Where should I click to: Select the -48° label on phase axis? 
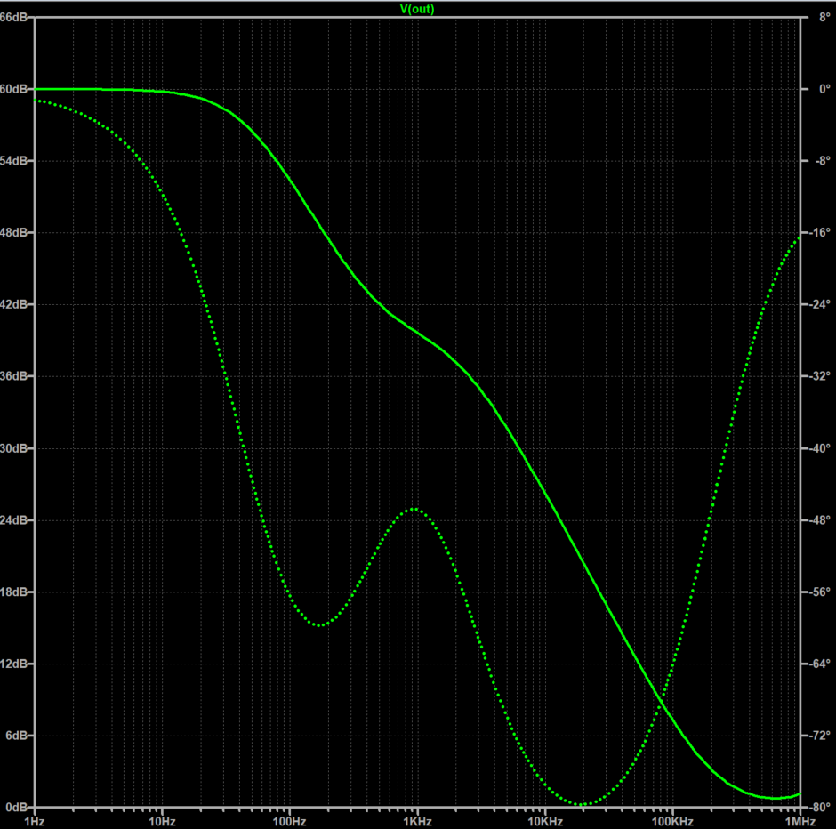click(x=818, y=520)
